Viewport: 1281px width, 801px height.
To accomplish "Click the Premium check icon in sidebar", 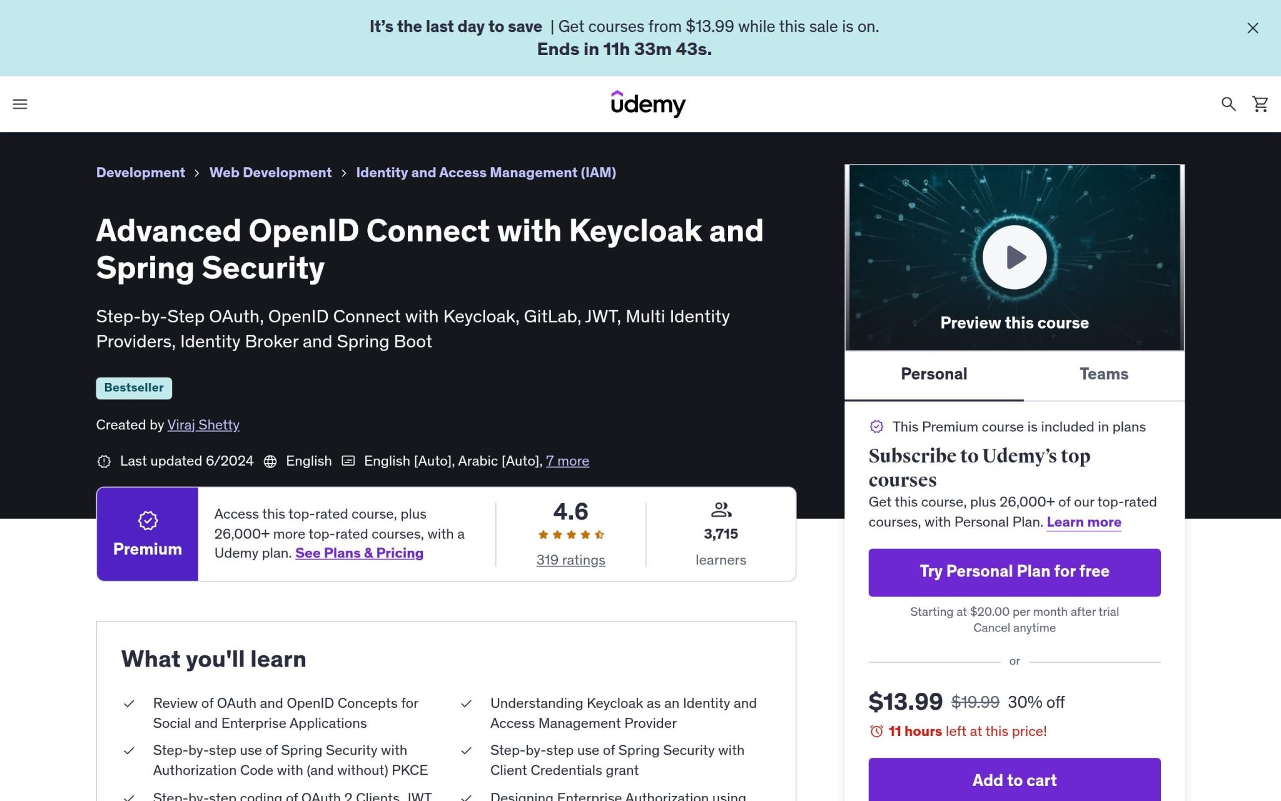I will (x=876, y=427).
